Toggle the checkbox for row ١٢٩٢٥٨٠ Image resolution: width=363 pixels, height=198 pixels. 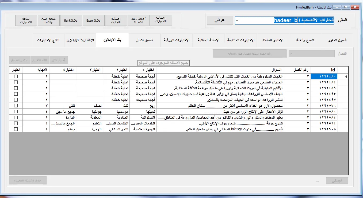click(x=16, y=112)
